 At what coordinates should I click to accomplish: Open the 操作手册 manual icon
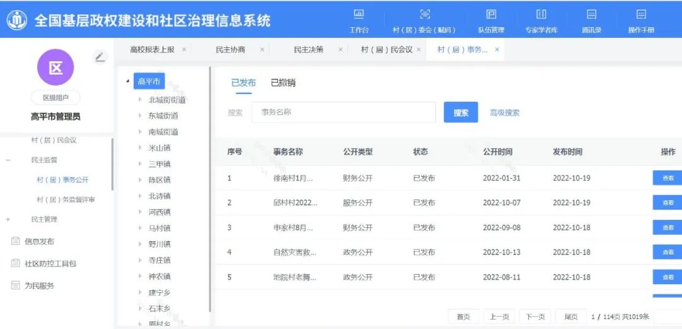(x=641, y=15)
